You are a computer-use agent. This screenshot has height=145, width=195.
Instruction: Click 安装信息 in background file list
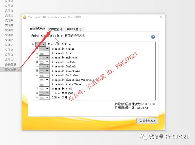pos(10,64)
